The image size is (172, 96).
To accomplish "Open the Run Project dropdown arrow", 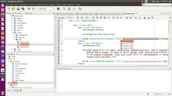I will pos(76,9).
